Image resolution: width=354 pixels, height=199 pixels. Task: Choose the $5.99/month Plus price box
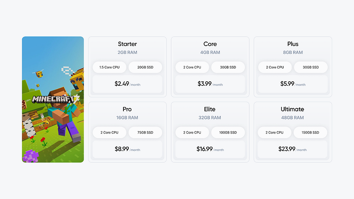pos(292,84)
